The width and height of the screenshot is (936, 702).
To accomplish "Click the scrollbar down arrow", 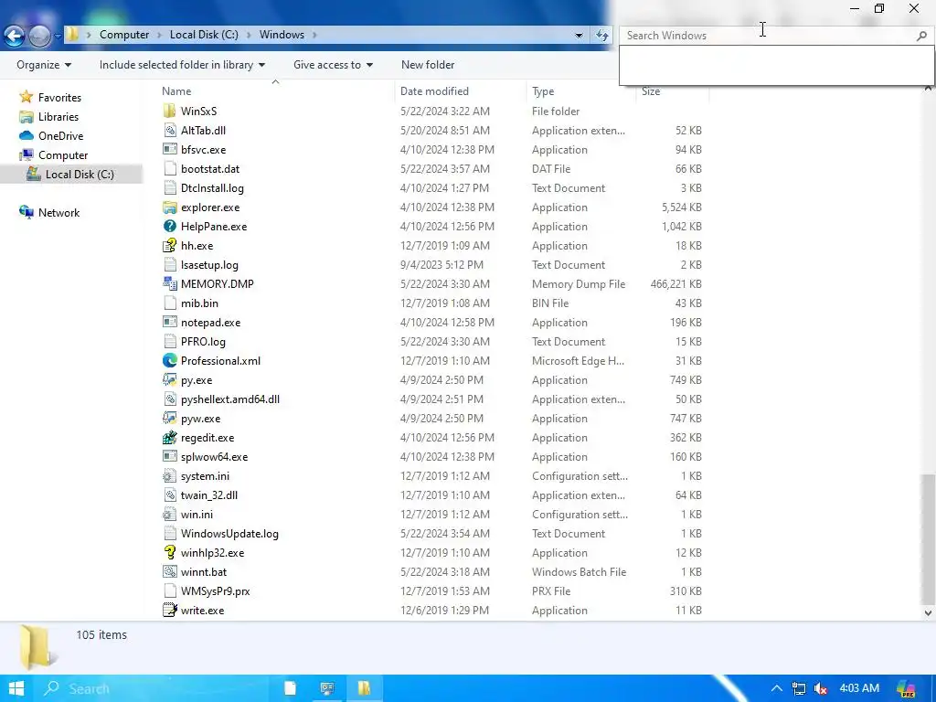I will 928,612.
